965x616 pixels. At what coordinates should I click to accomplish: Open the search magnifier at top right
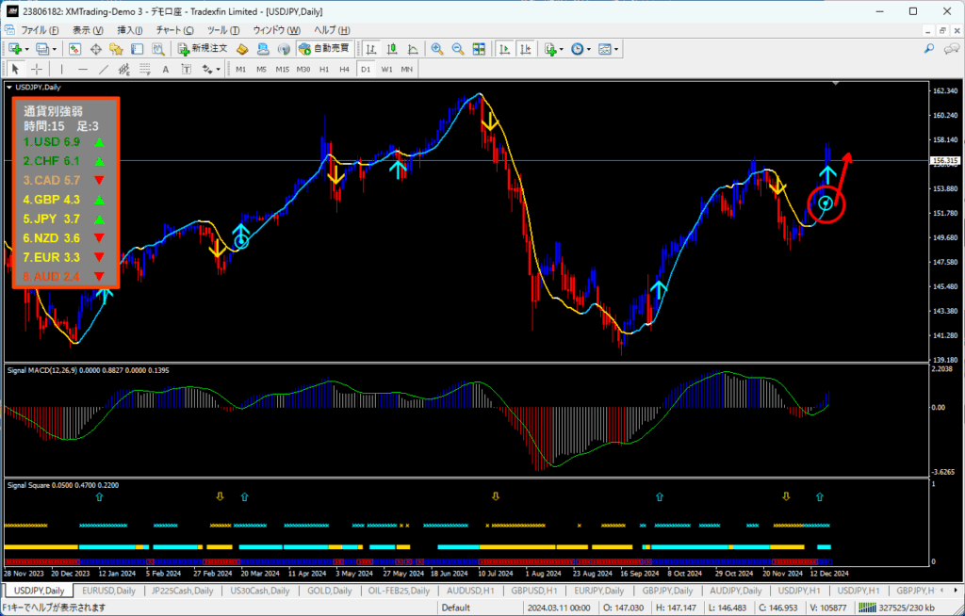pyautogui.click(x=929, y=49)
